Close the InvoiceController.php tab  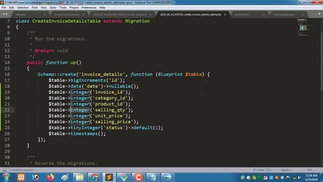pos(83,15)
